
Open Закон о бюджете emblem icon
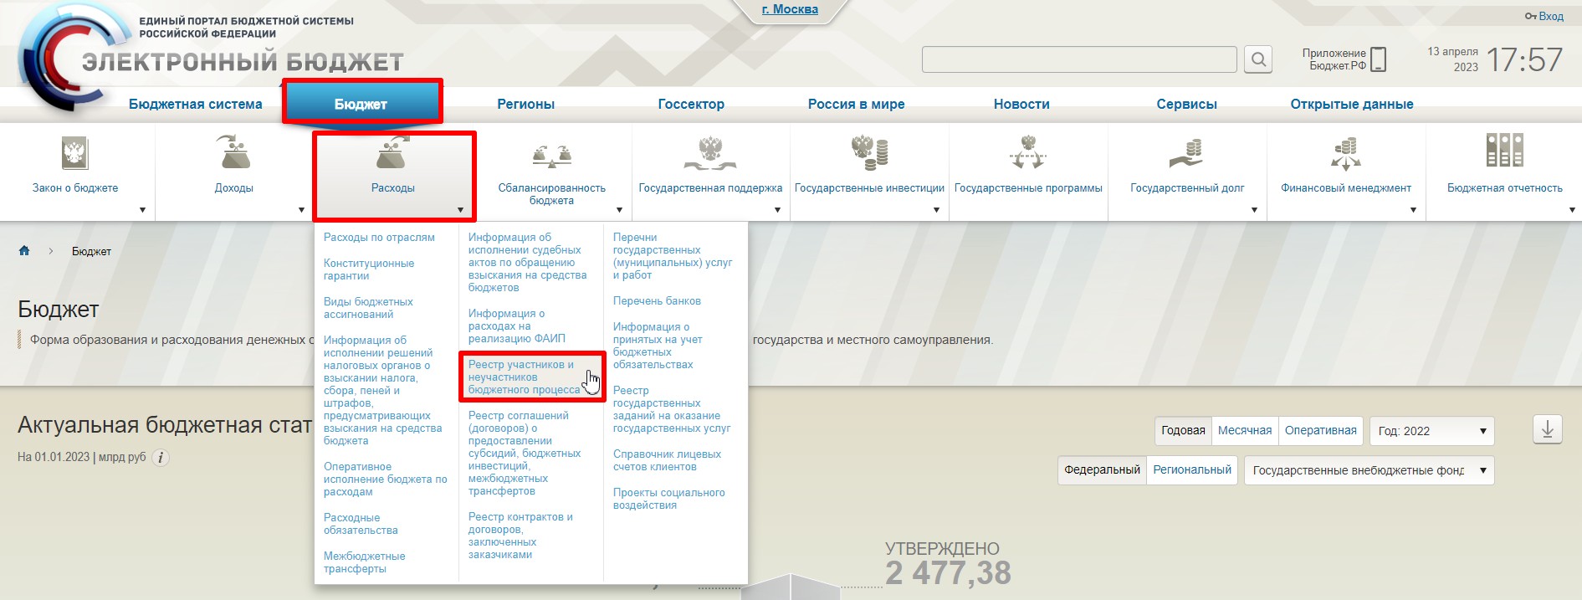pos(74,153)
